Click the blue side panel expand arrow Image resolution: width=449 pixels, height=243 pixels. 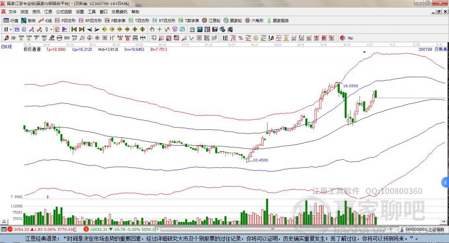445,182
